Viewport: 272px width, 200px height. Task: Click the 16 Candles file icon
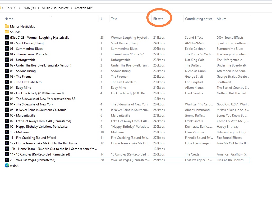click(7, 154)
